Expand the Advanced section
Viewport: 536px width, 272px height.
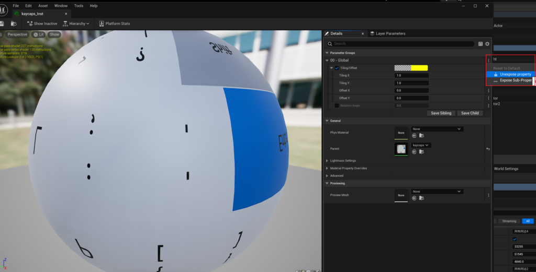(x=327, y=175)
